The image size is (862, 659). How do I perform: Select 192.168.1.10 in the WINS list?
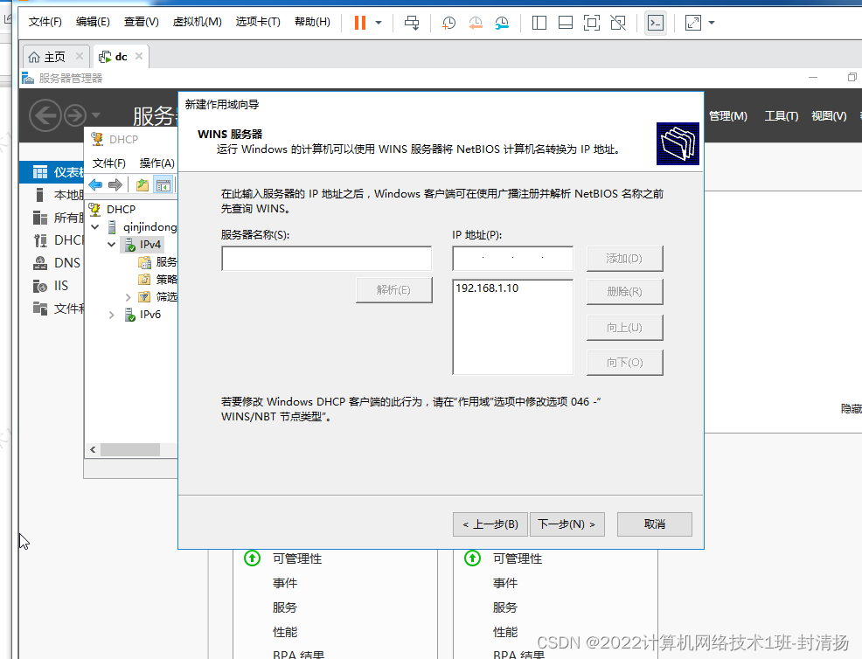pyautogui.click(x=487, y=288)
